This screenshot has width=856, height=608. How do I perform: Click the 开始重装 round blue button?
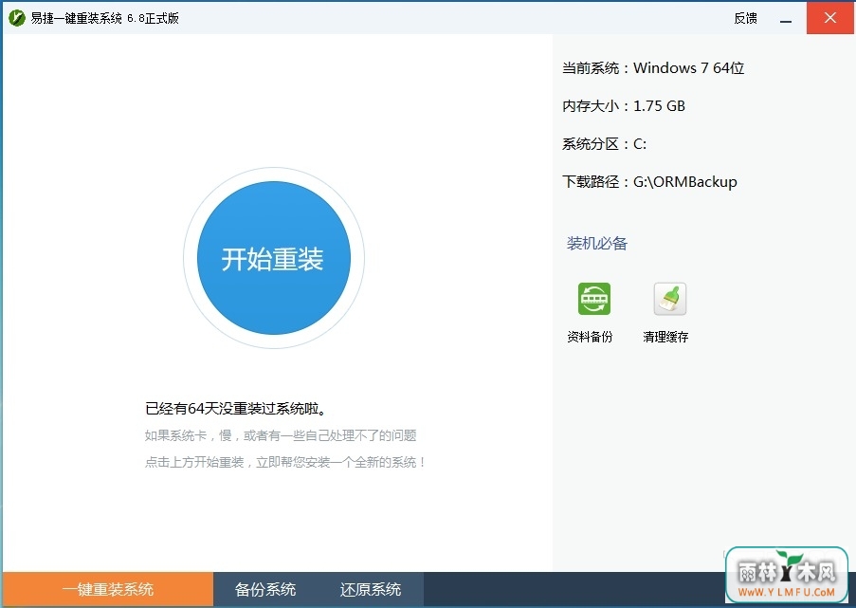pyautogui.click(x=274, y=258)
